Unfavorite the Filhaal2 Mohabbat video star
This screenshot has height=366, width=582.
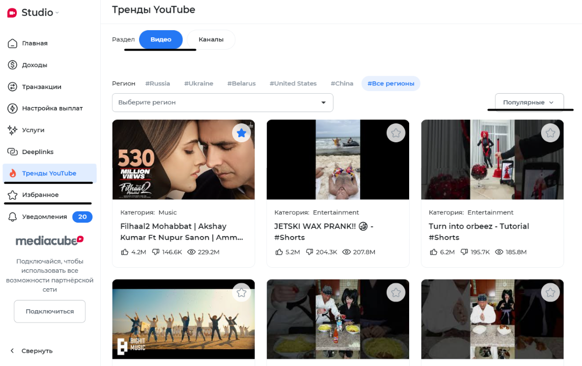coord(241,133)
